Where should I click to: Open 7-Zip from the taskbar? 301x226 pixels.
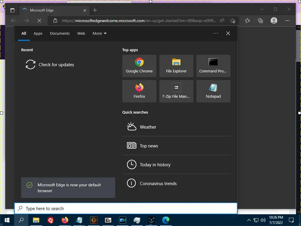coord(108,220)
